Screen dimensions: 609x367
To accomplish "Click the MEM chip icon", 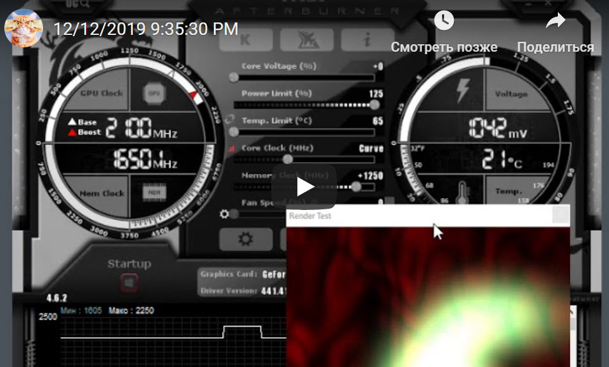I will (154, 193).
